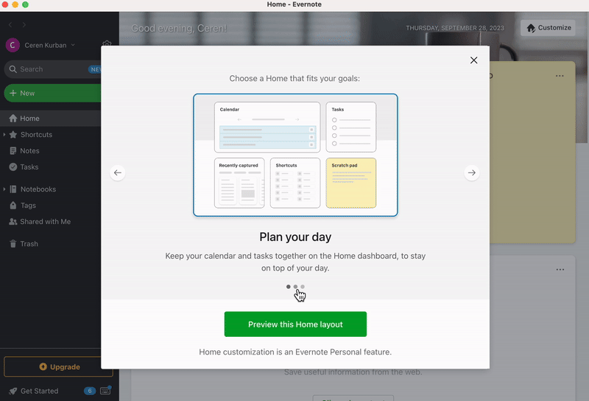Click the forward navigation arrow

pyautogui.click(x=24, y=25)
